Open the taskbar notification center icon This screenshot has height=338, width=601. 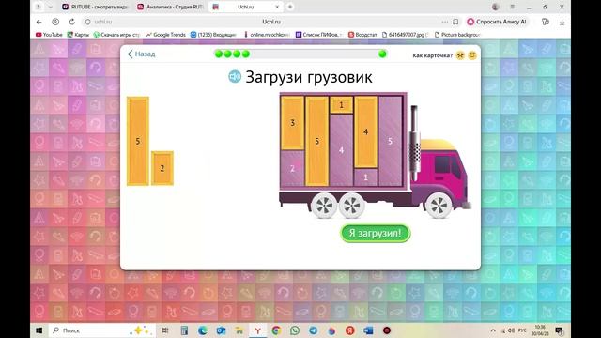559,330
